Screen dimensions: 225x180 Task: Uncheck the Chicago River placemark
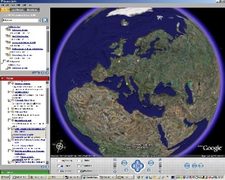[9, 112]
